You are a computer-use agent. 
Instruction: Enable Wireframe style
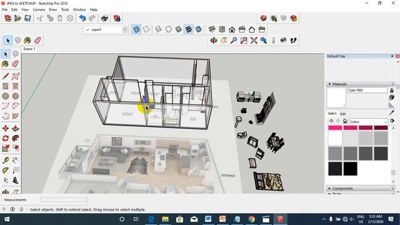coord(159,29)
